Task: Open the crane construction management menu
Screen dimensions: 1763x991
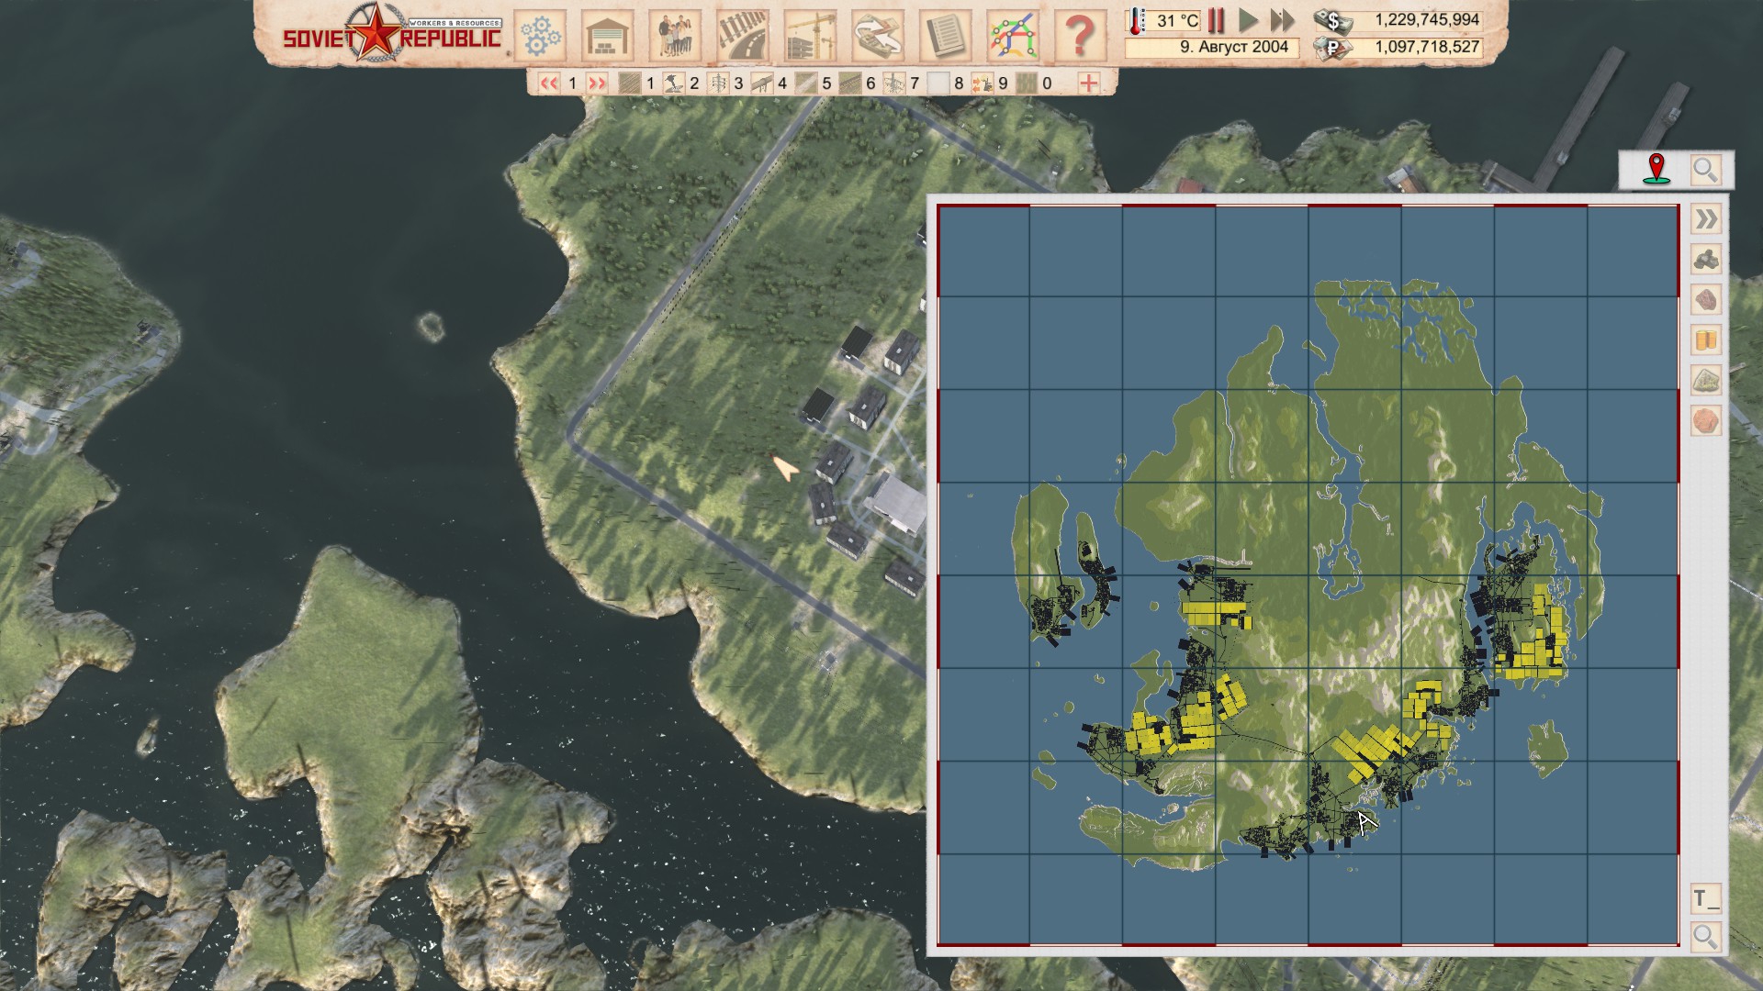Action: (811, 36)
